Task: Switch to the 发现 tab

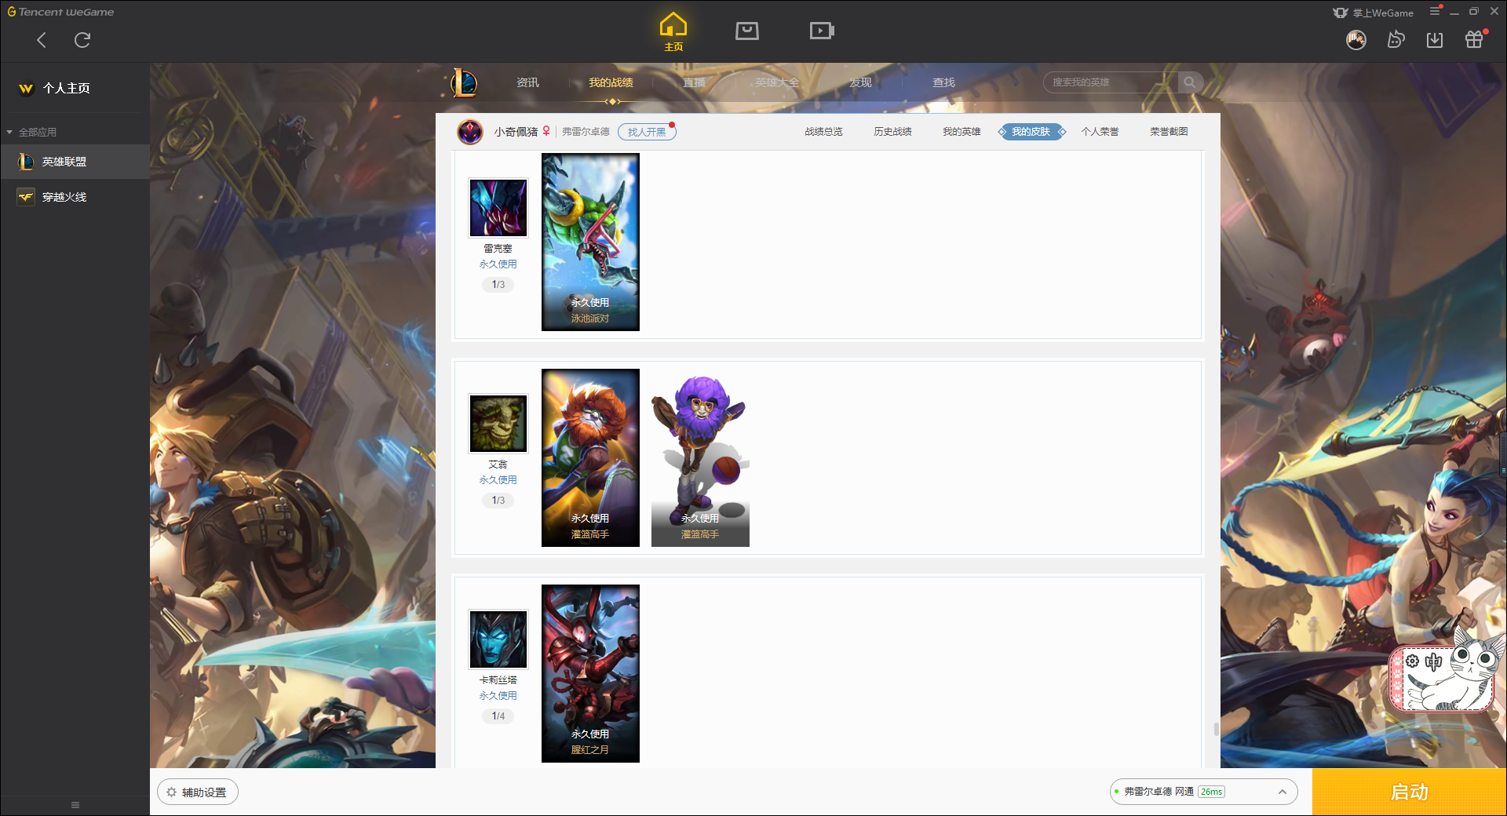Action: 860,82
